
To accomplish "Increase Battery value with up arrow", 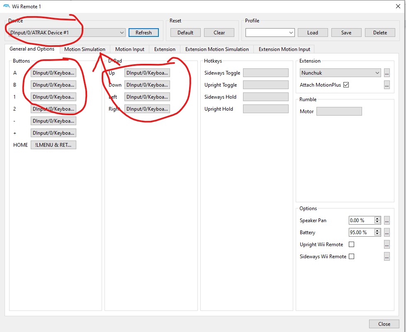I will click(x=377, y=230).
